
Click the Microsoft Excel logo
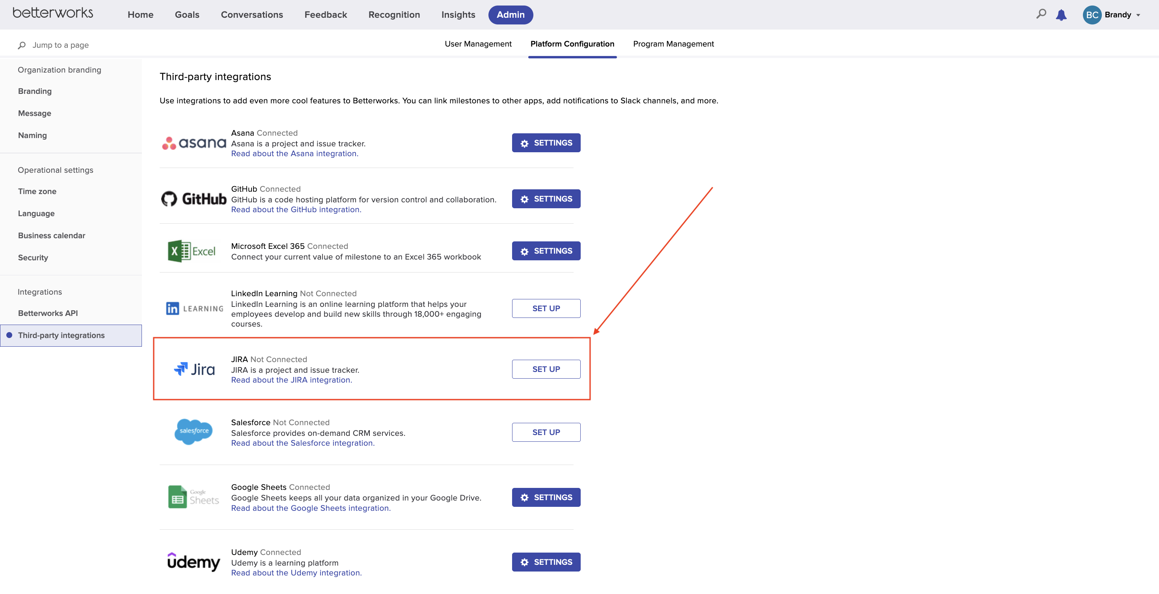192,251
